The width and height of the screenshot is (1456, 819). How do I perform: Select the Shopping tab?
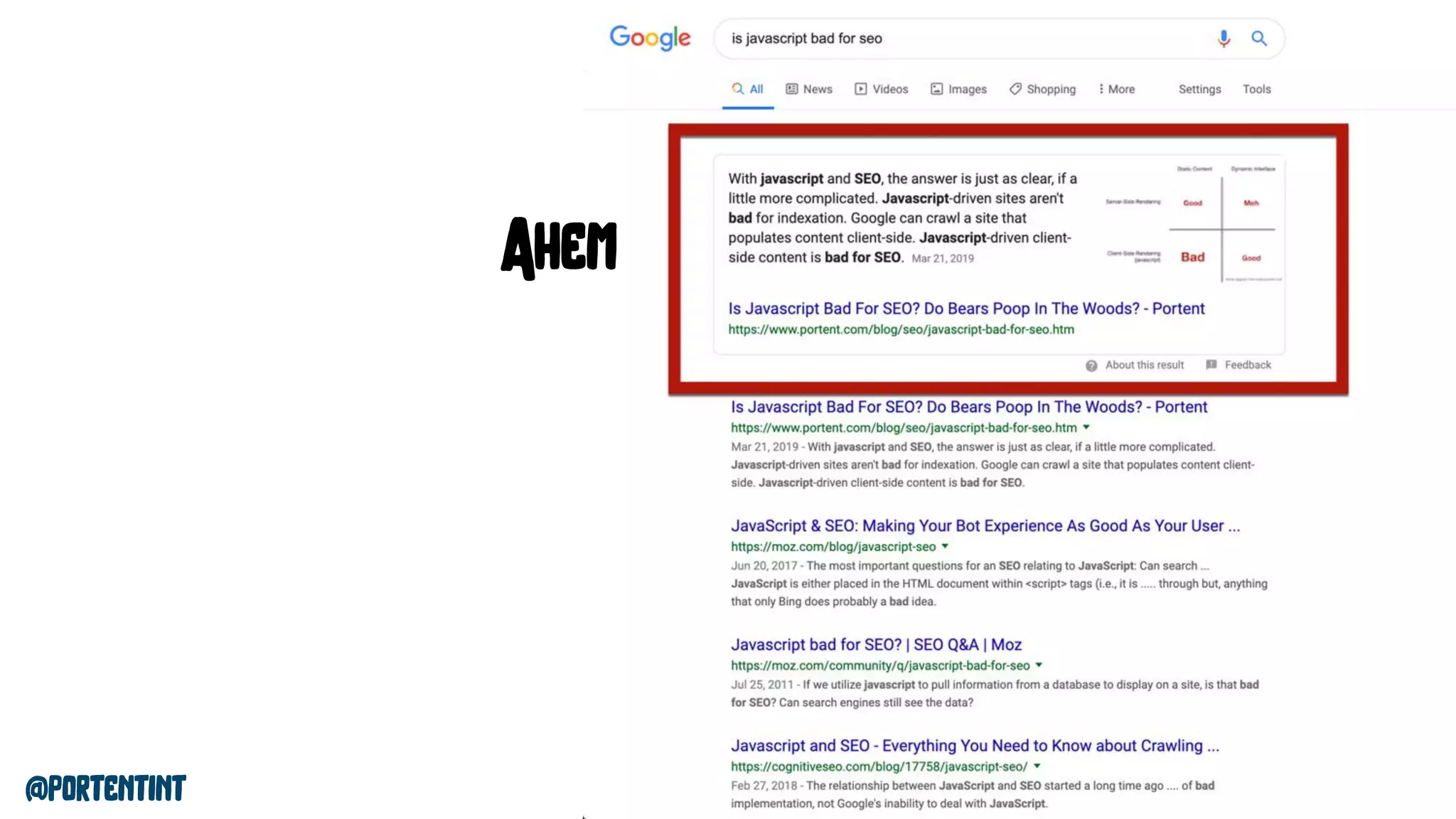point(1042,89)
